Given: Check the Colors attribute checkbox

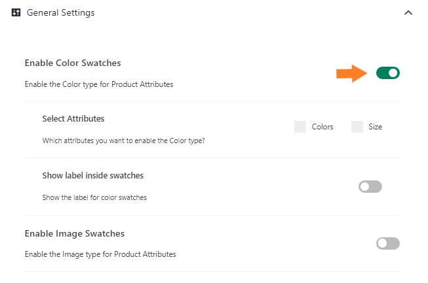Looking at the screenshot, I should 300,127.
